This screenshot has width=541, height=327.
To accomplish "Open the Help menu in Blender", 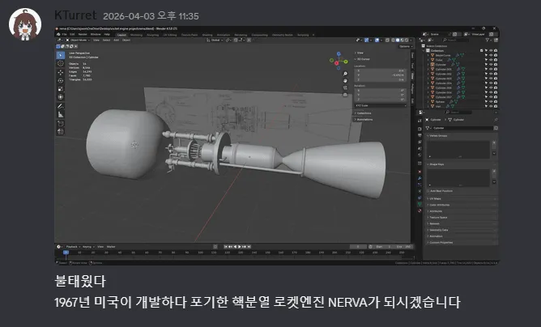I will click(107, 35).
